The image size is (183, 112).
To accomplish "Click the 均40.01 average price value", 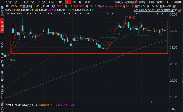I will [x=128, y=6].
